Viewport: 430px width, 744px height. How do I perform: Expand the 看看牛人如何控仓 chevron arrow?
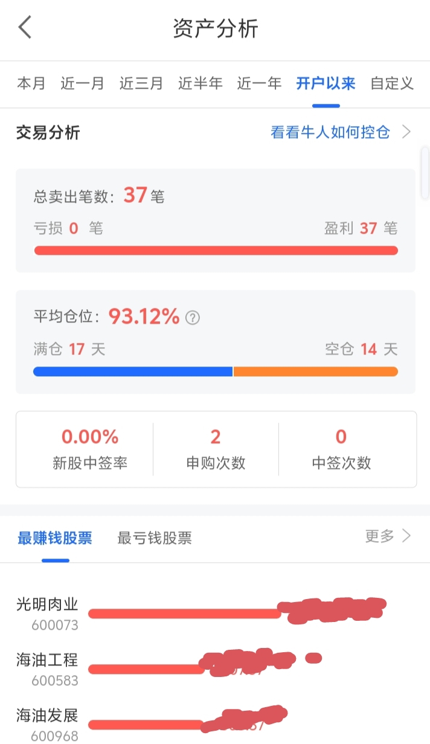click(406, 132)
